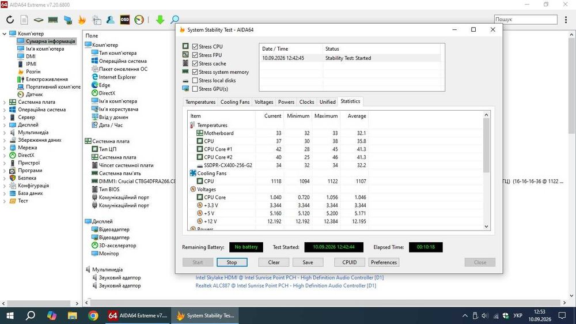This screenshot has height=324, width=576.
Task: Open the OSD panel toolbar icon
Action: [125, 20]
